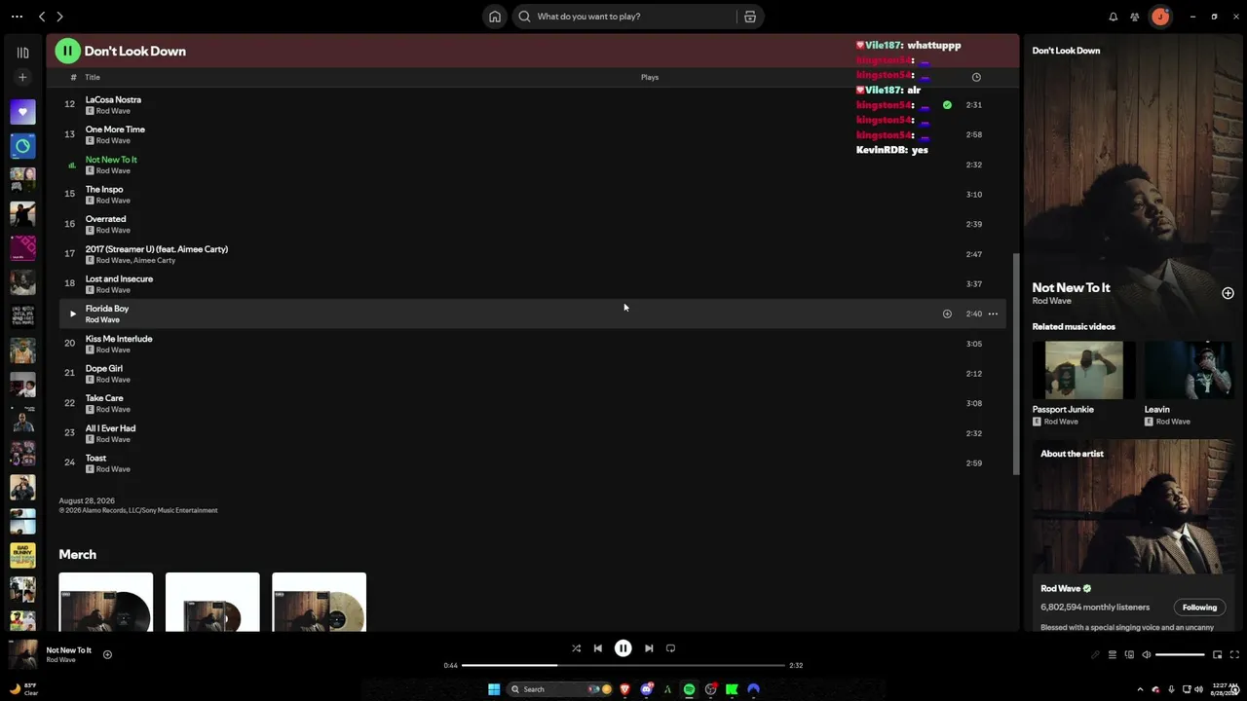Click the currently playing Not New To It row

point(532,165)
